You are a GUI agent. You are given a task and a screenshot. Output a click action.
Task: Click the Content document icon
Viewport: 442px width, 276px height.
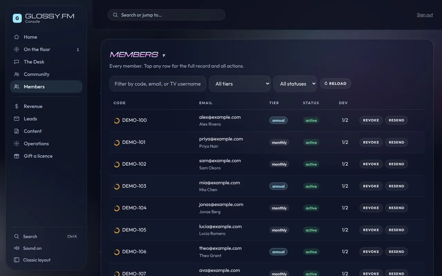17,131
